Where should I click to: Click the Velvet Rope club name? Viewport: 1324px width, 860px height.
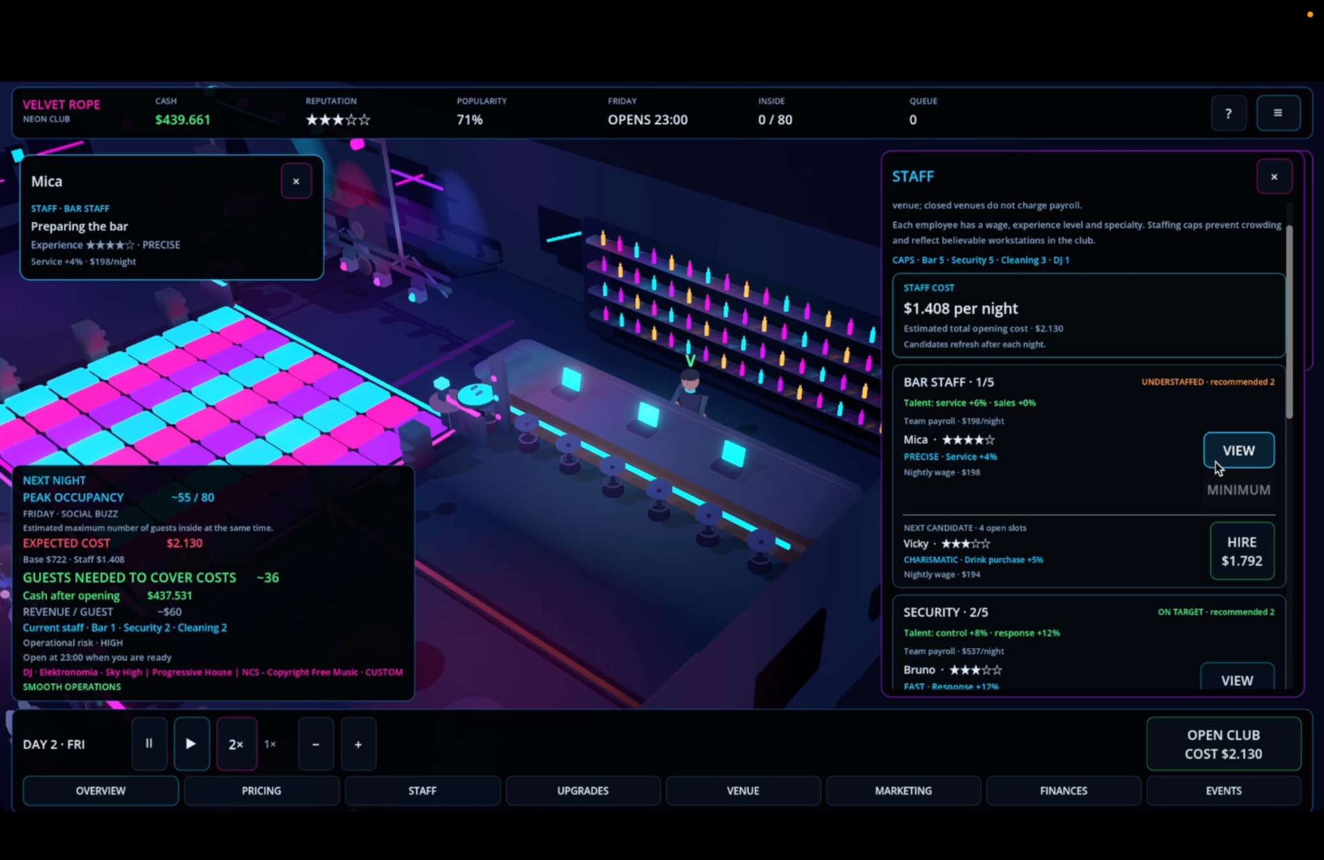(61, 105)
